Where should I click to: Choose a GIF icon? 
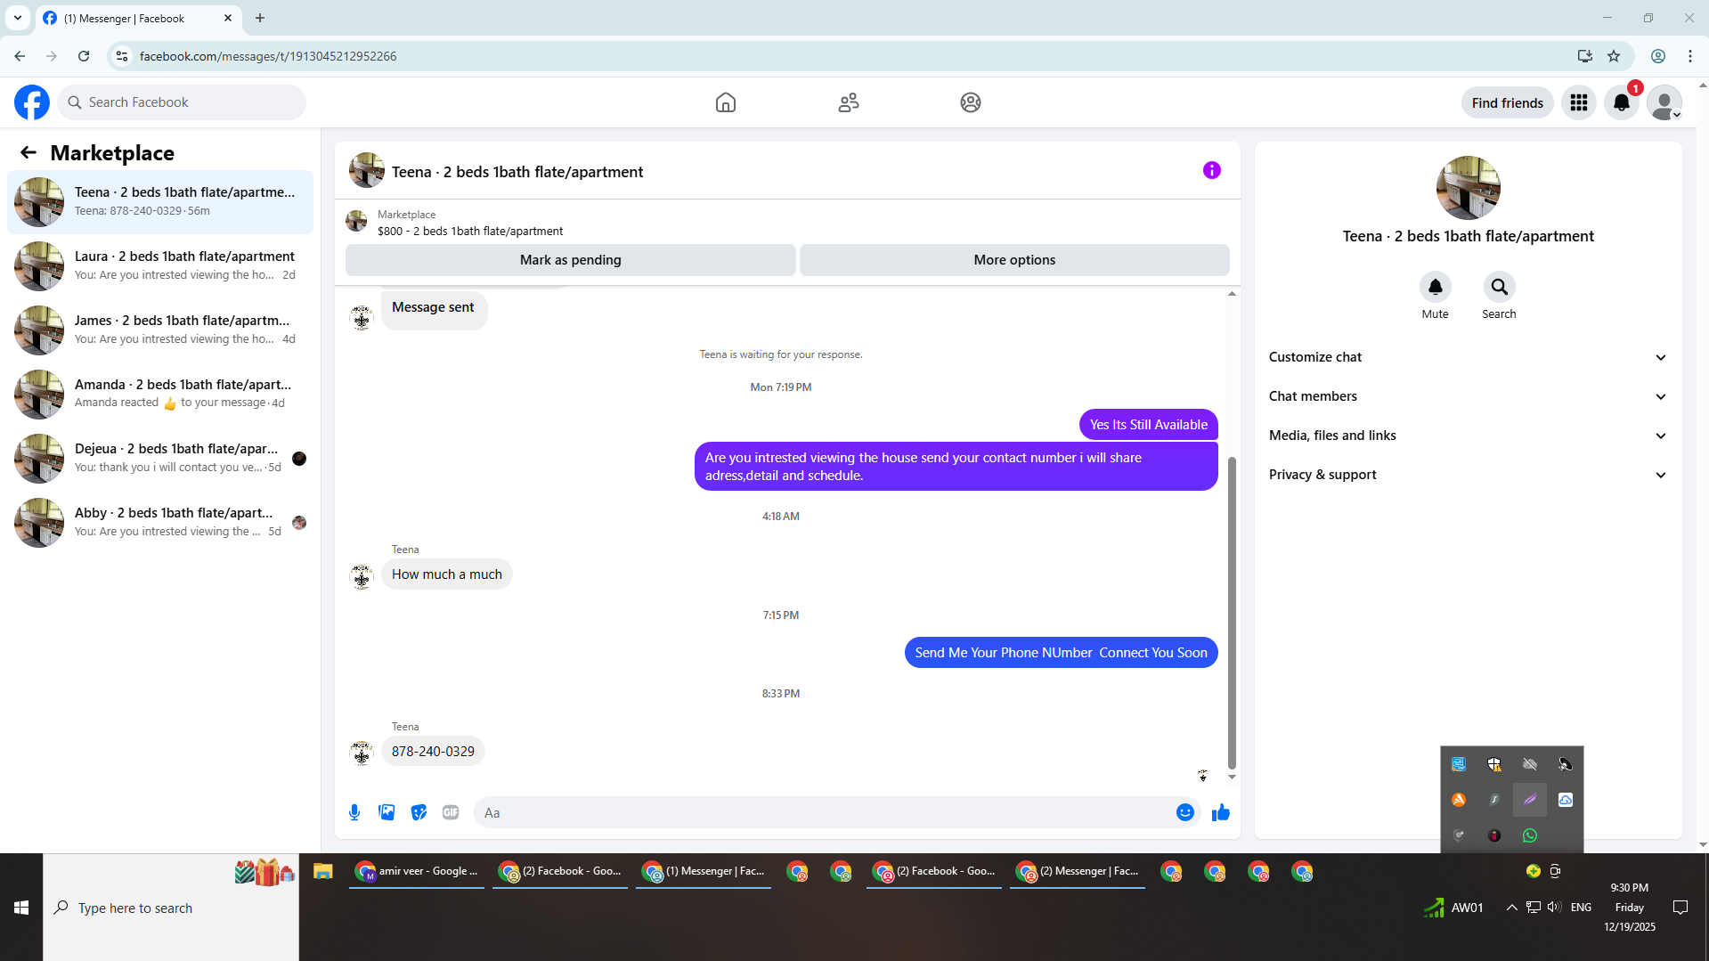pyautogui.click(x=451, y=812)
